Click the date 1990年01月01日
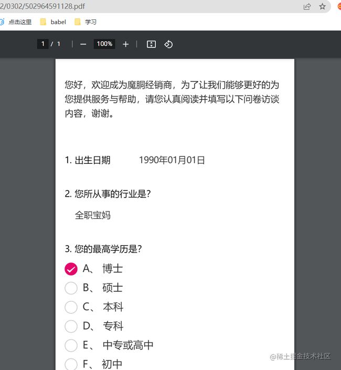This screenshot has width=341, height=370. click(172, 160)
